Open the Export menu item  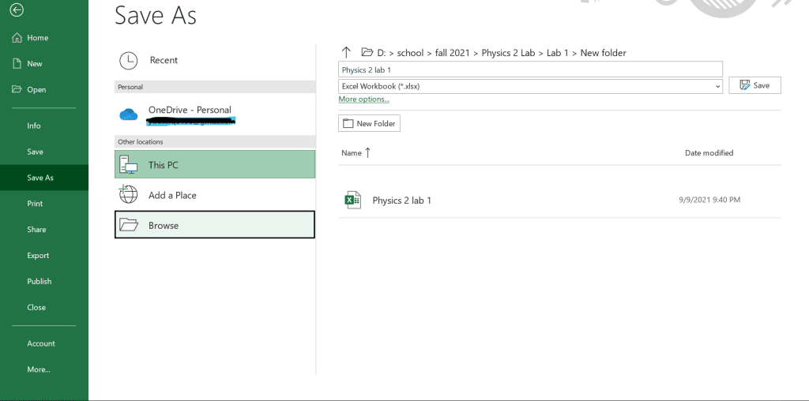click(x=38, y=256)
